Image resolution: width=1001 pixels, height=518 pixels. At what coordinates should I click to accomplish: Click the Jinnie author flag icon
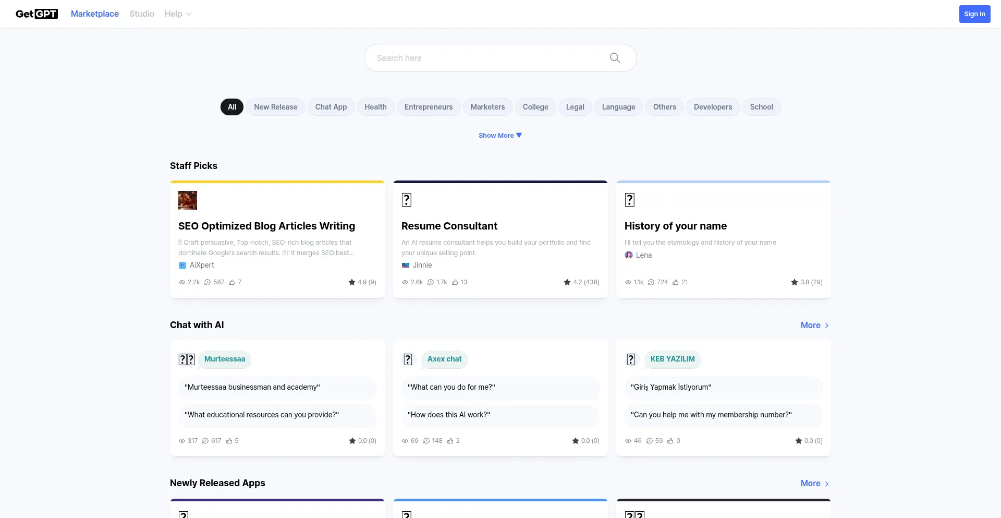[406, 266]
